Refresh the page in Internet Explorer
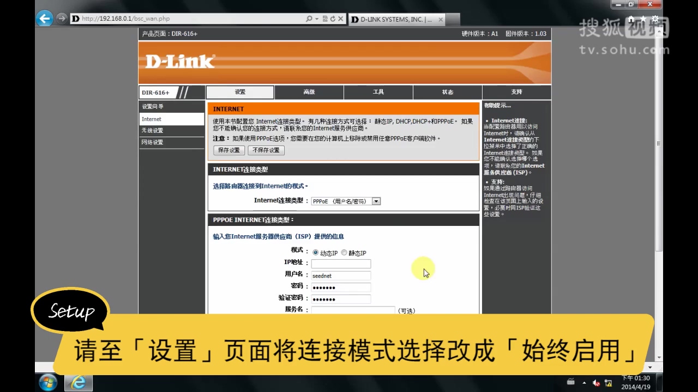This screenshot has height=392, width=698. pyautogui.click(x=333, y=19)
